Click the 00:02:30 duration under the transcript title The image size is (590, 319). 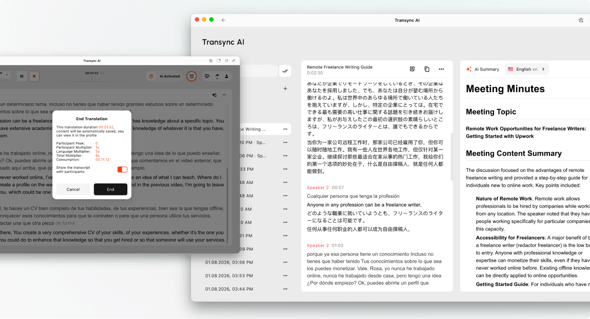point(315,73)
